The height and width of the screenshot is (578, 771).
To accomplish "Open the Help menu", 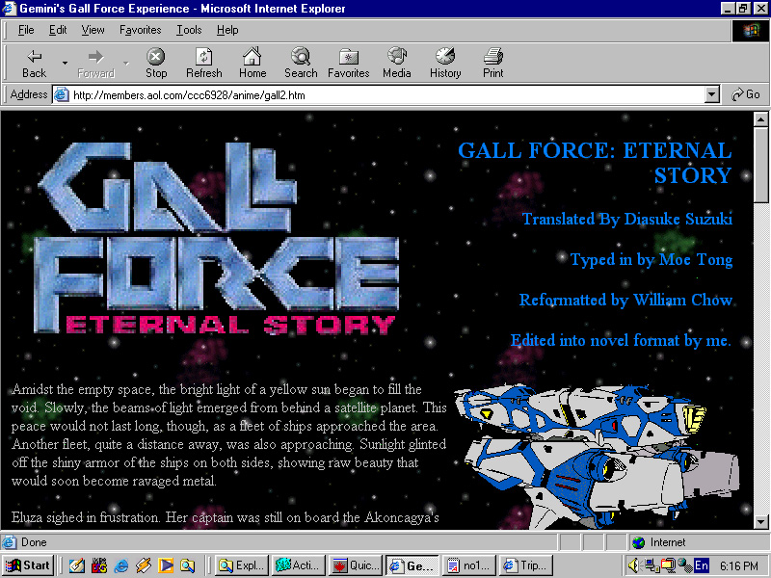I will coord(227,30).
